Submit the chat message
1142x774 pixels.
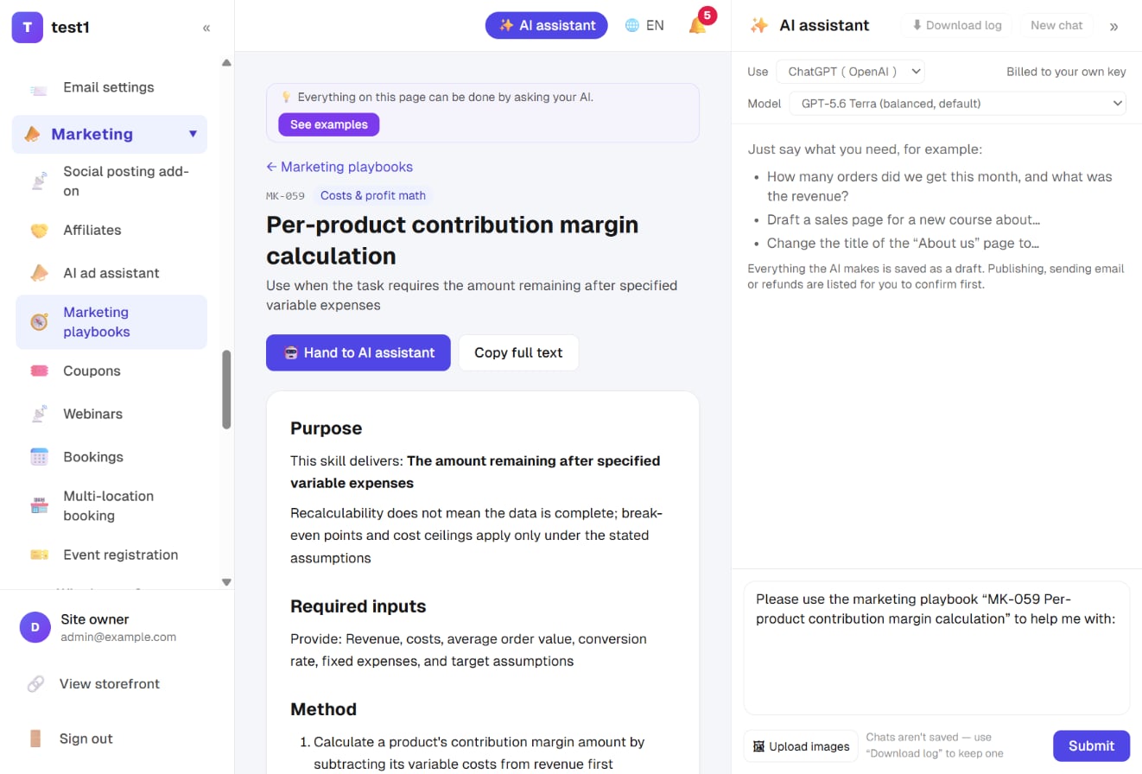[1091, 746]
